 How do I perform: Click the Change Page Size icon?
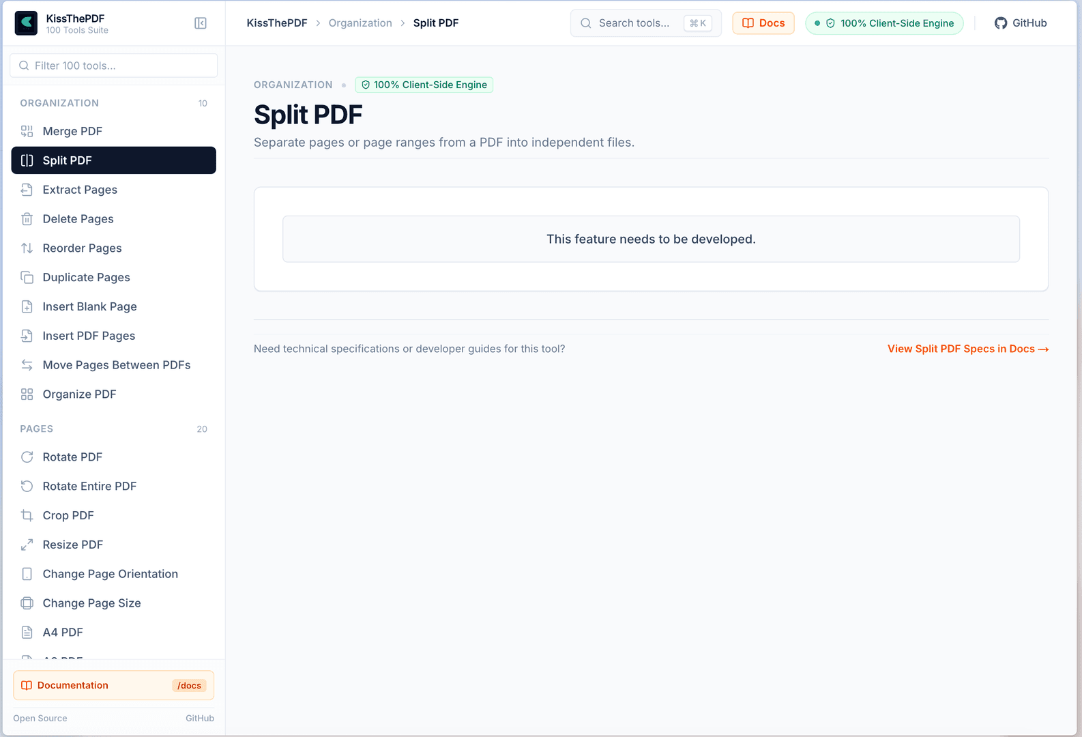[27, 603]
